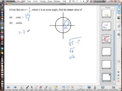Click sidebar red delete X icon
This screenshot has height=91, width=122.
[118, 81]
